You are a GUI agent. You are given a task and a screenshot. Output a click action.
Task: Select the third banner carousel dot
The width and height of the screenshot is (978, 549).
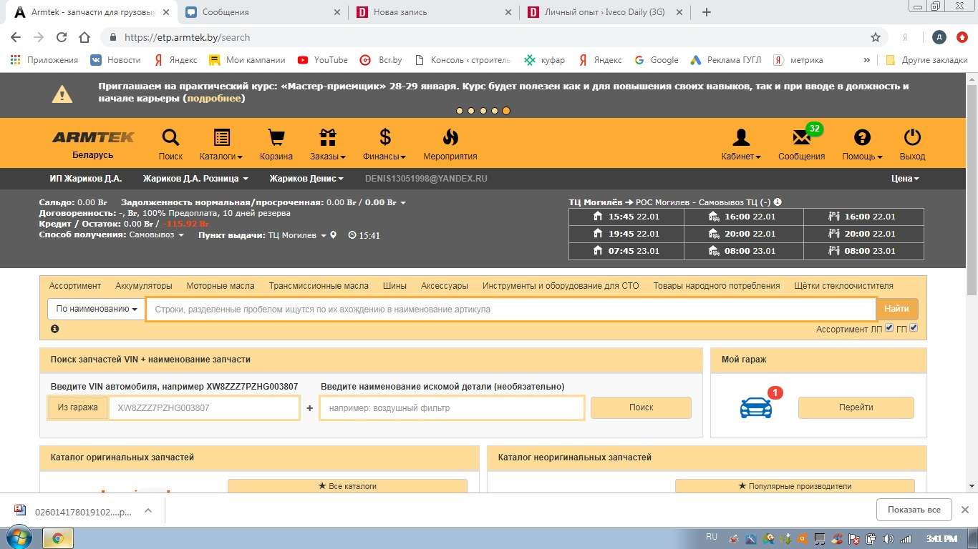[483, 111]
